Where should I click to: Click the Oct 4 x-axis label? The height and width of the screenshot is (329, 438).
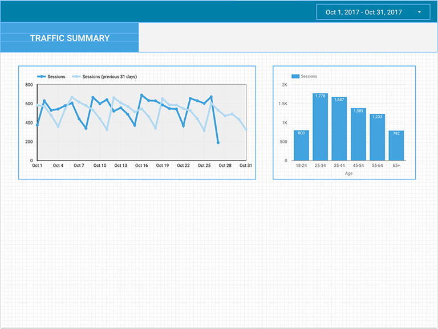(58, 165)
